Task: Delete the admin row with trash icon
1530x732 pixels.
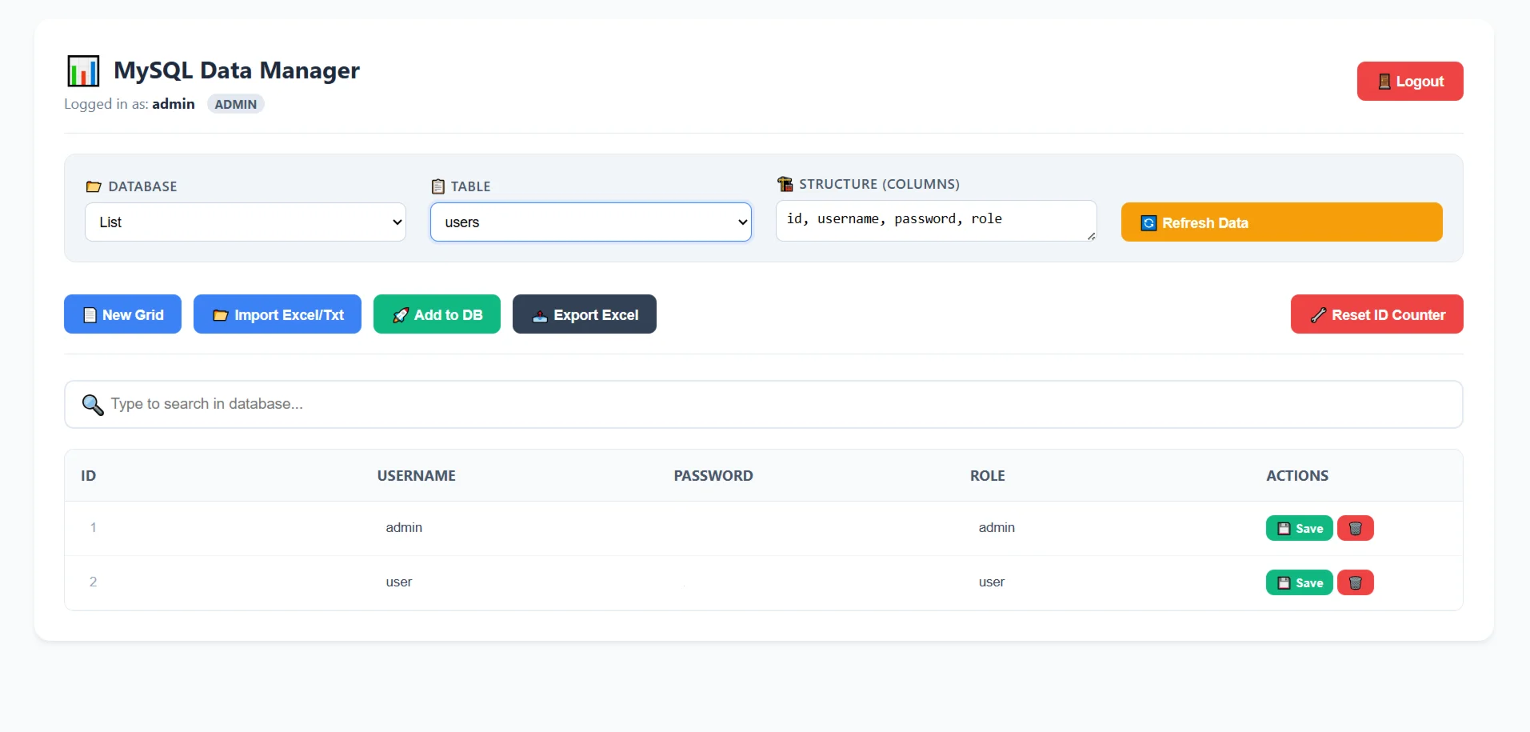Action: tap(1355, 528)
